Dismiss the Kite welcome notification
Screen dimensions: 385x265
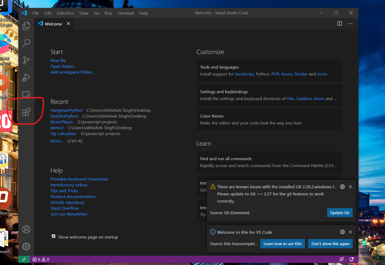tap(350, 232)
